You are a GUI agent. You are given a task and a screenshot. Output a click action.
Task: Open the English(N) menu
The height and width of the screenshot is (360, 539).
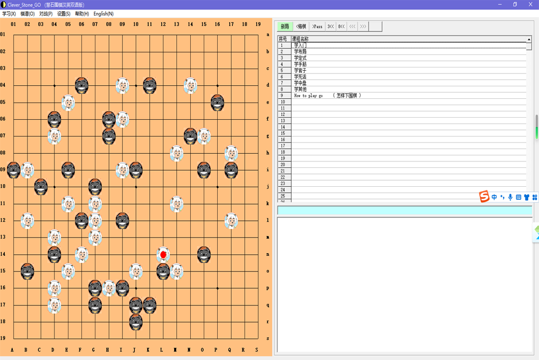tap(102, 13)
